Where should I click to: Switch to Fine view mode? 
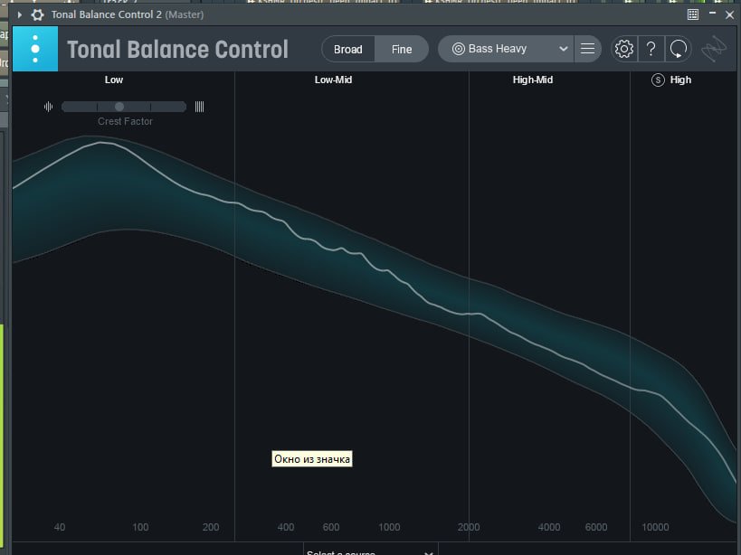(x=402, y=49)
